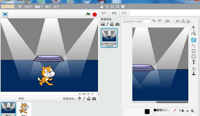The height and width of the screenshot is (116, 200).
Task: Flip the backdrop left-right
Action: point(183,21)
